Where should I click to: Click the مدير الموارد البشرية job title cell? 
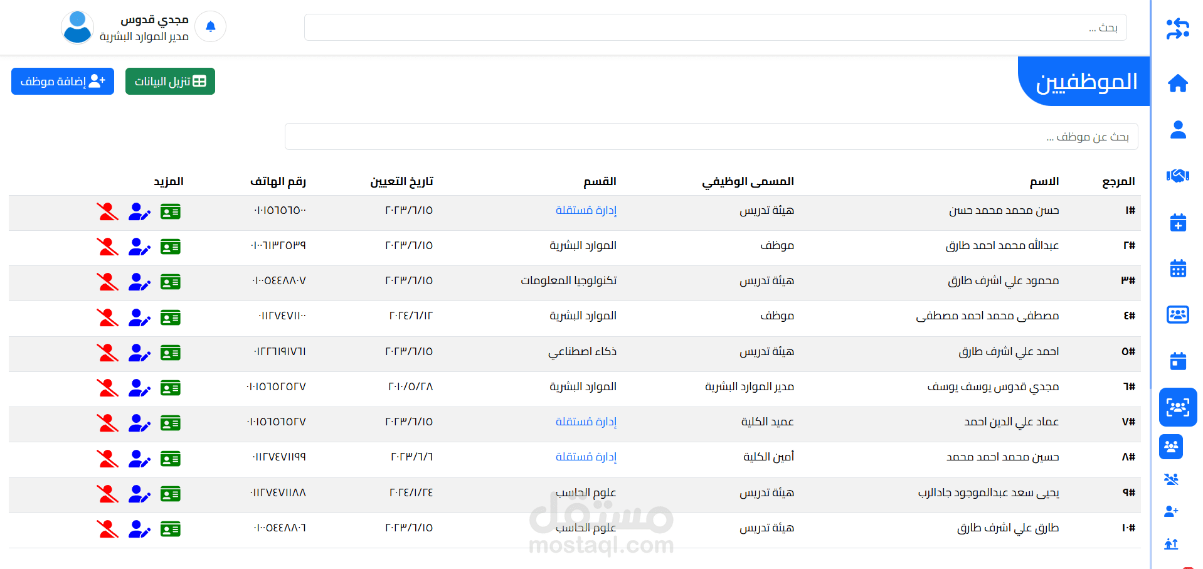pos(750,387)
